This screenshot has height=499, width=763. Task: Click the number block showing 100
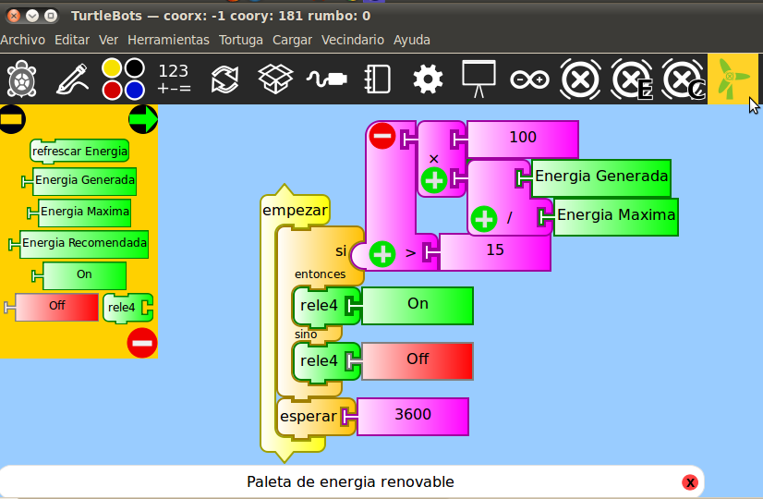pyautogui.click(x=523, y=138)
